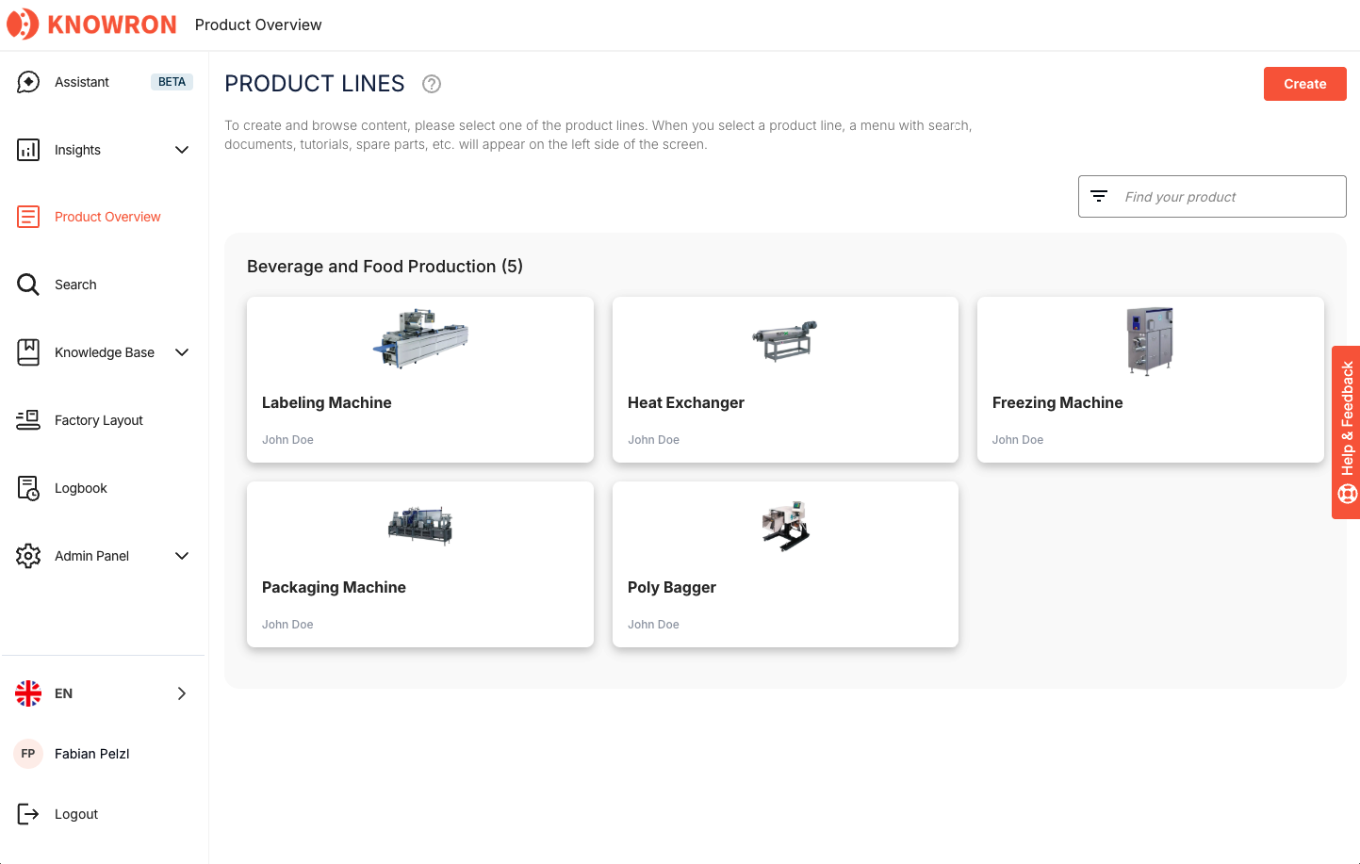1360x864 pixels.
Task: Open the Labeling Machine thumbnail image
Action: (x=420, y=337)
